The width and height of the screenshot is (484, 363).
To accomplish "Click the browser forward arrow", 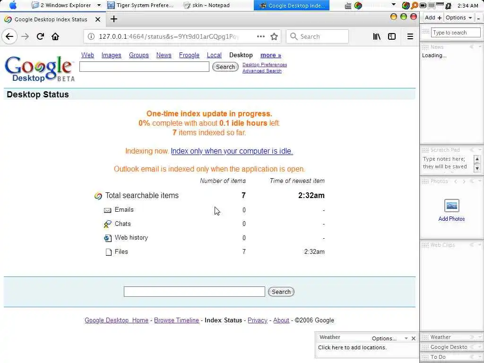I will point(25,36).
